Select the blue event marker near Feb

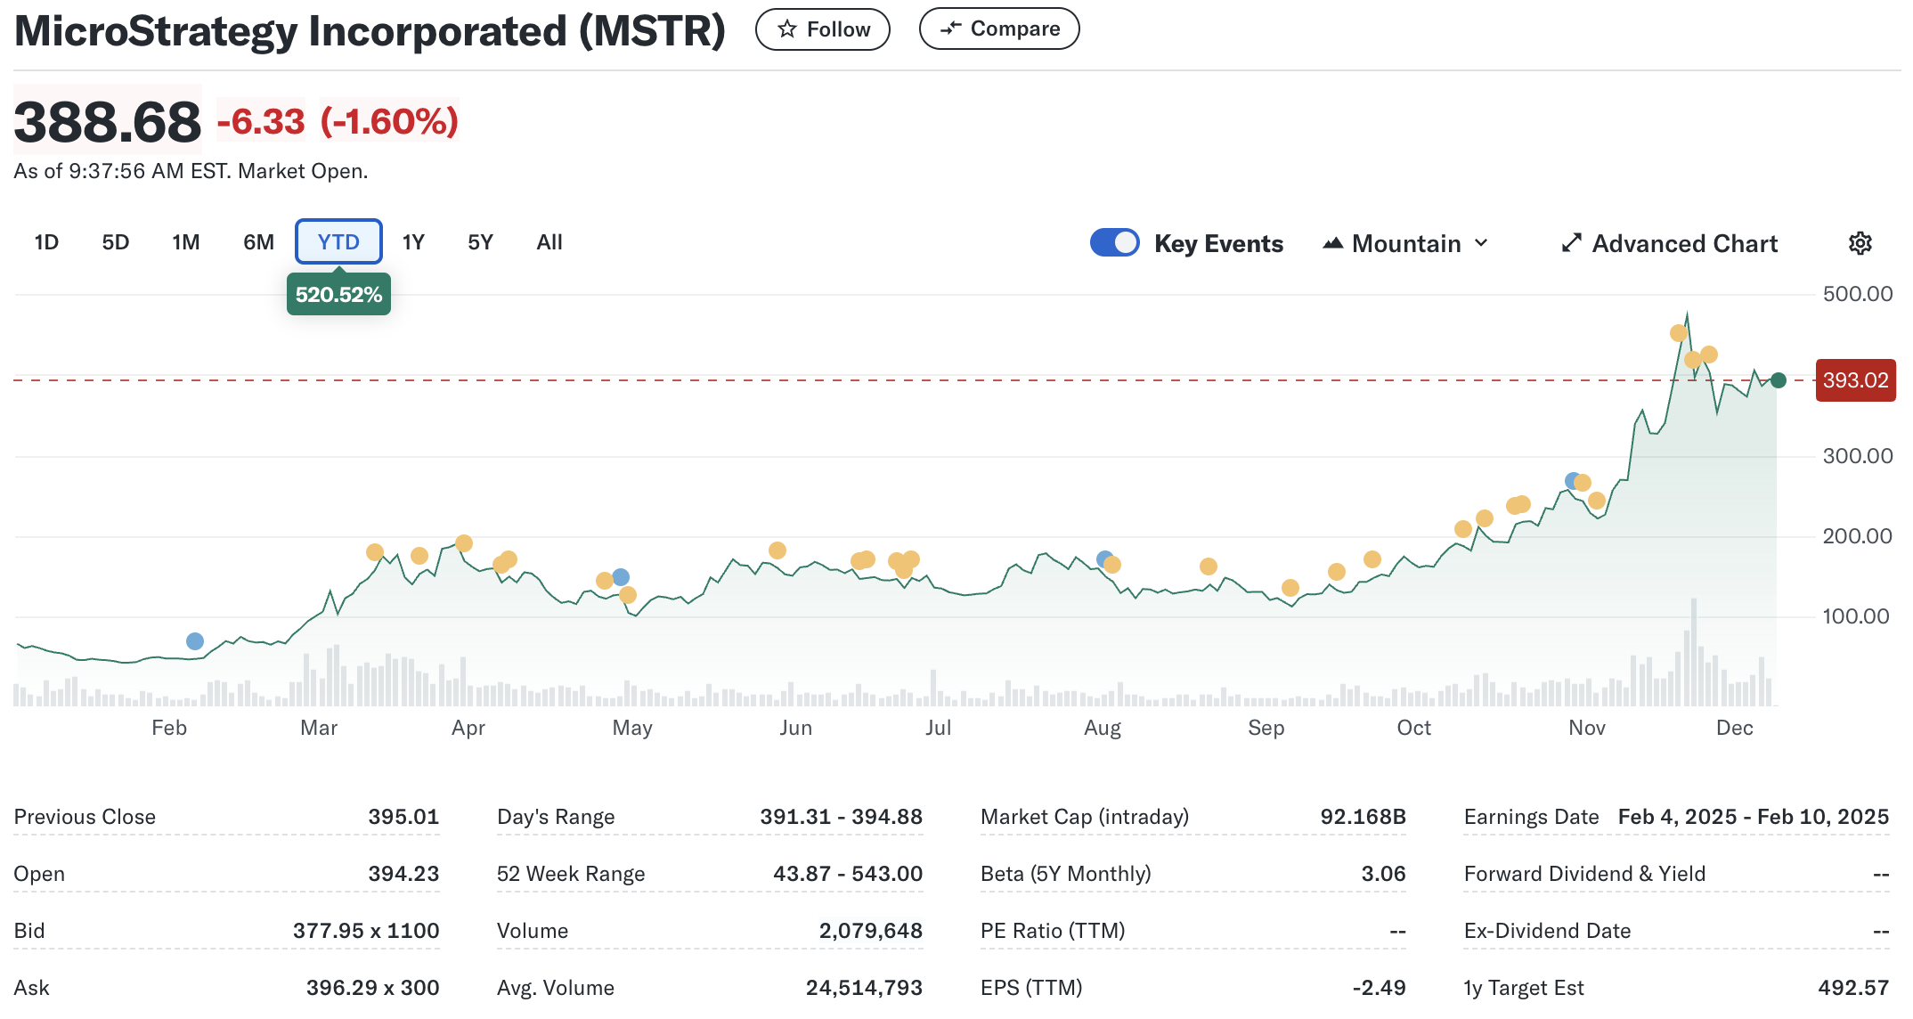[195, 640]
